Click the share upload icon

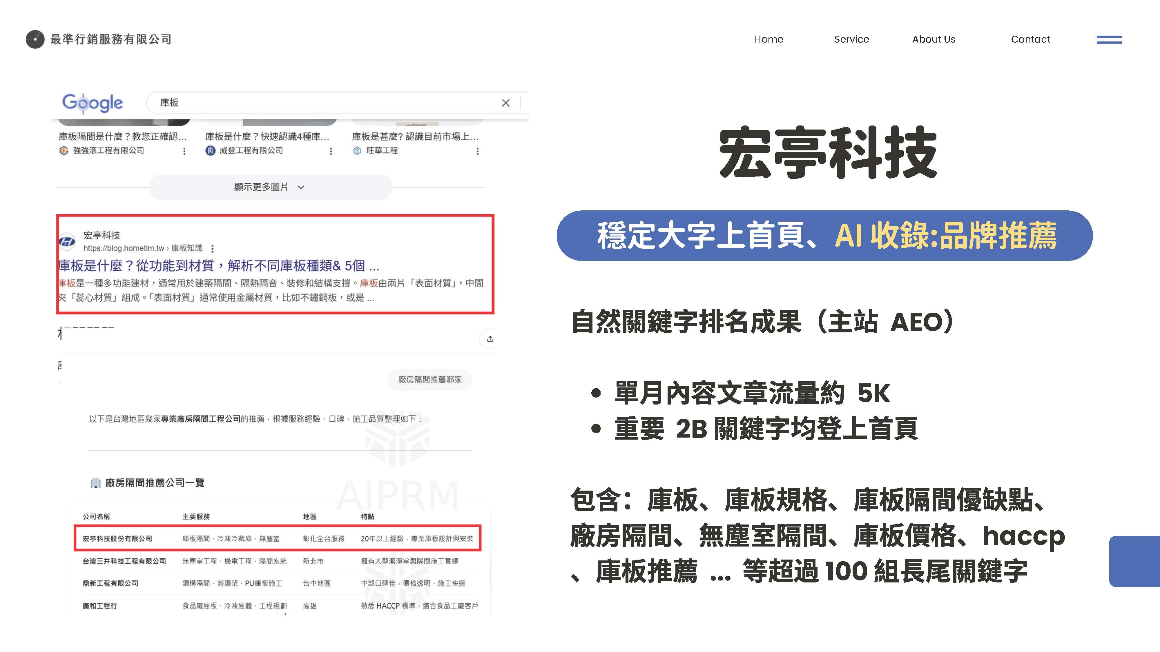click(490, 339)
